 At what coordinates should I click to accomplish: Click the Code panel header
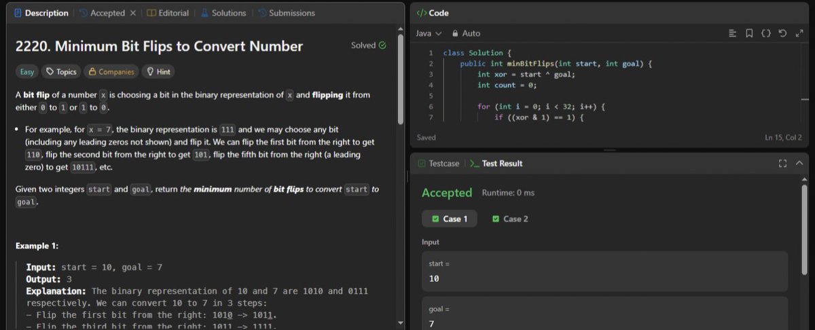(432, 13)
